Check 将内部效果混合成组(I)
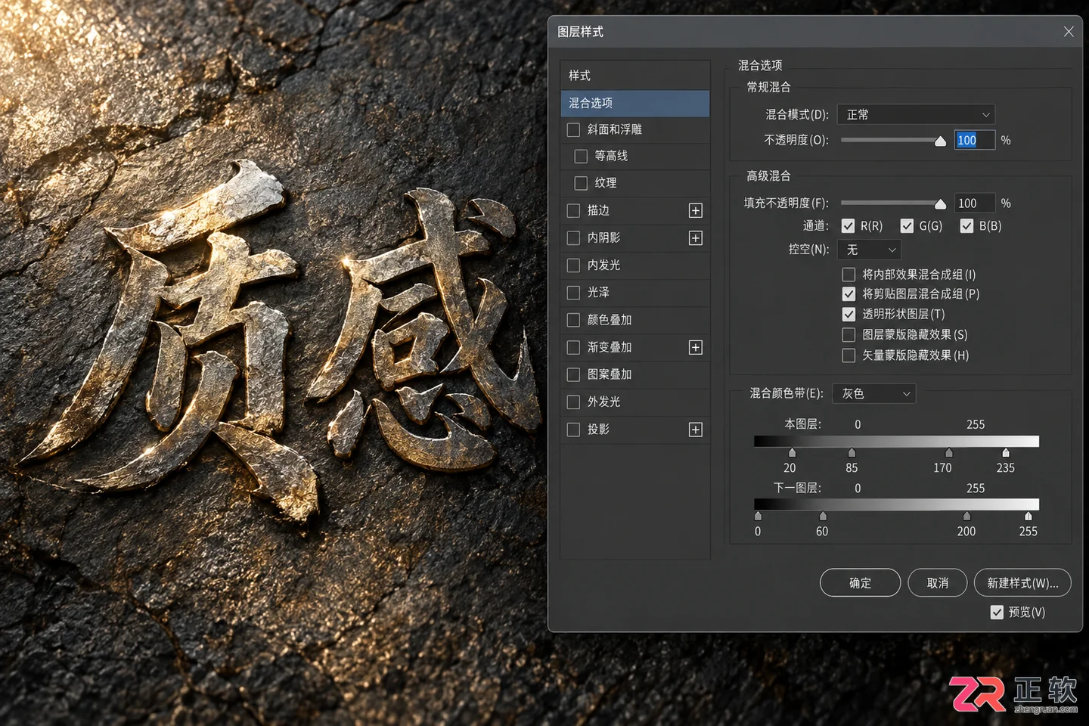The width and height of the screenshot is (1089, 726). [849, 275]
